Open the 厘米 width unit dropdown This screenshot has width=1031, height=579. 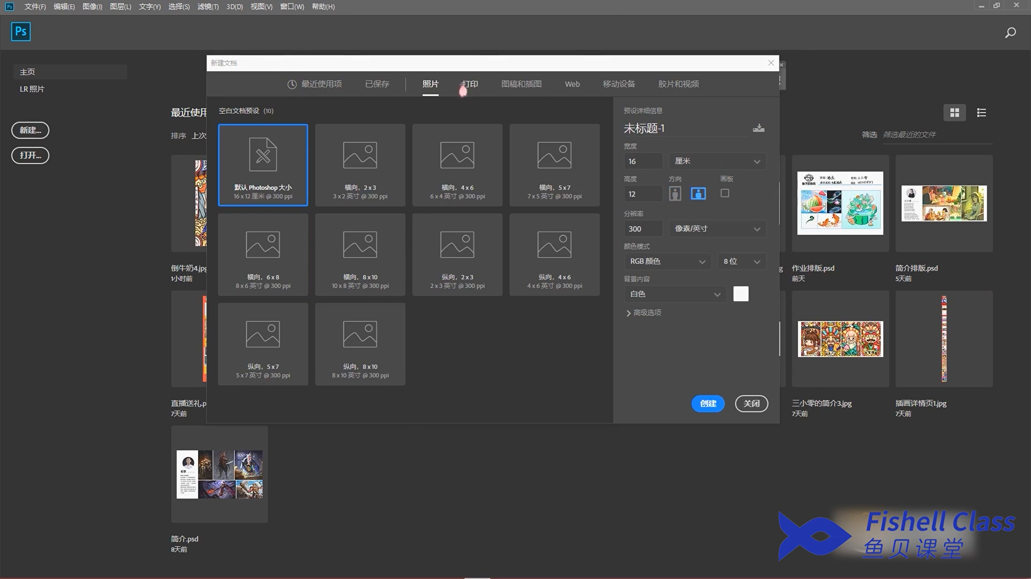point(717,161)
